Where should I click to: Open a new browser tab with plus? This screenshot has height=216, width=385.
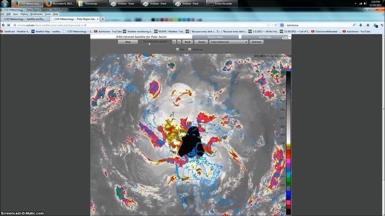103,19
